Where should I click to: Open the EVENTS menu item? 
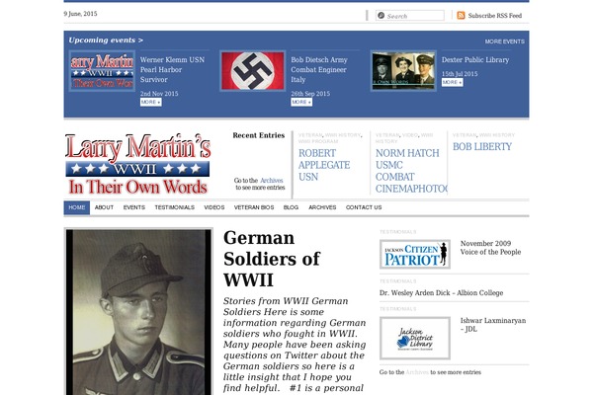pos(133,207)
